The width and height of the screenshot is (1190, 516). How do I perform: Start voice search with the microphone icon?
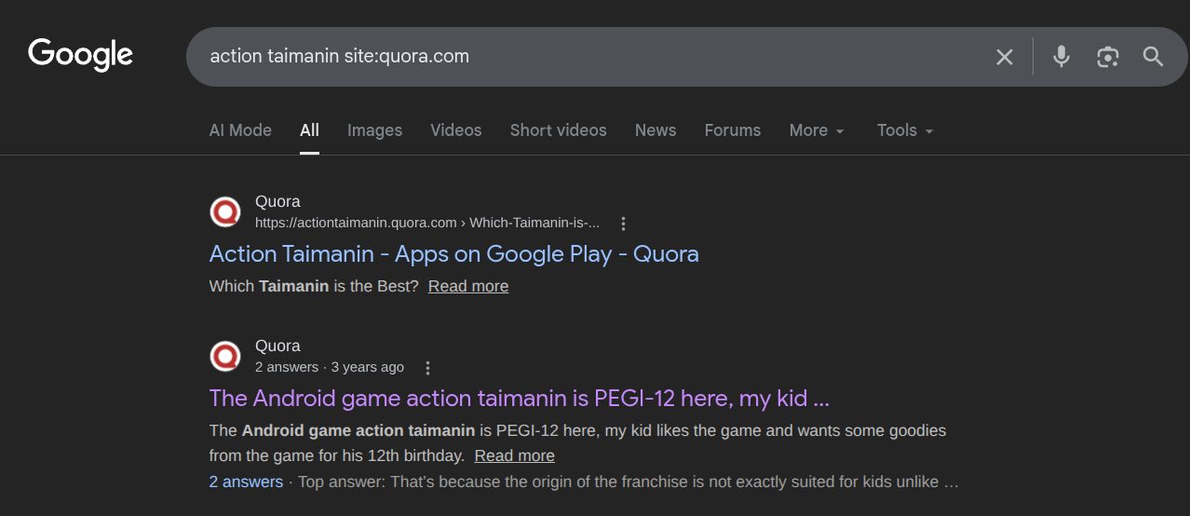point(1062,57)
